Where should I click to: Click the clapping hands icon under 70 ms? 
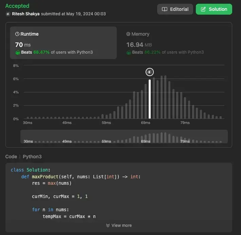point(18,52)
